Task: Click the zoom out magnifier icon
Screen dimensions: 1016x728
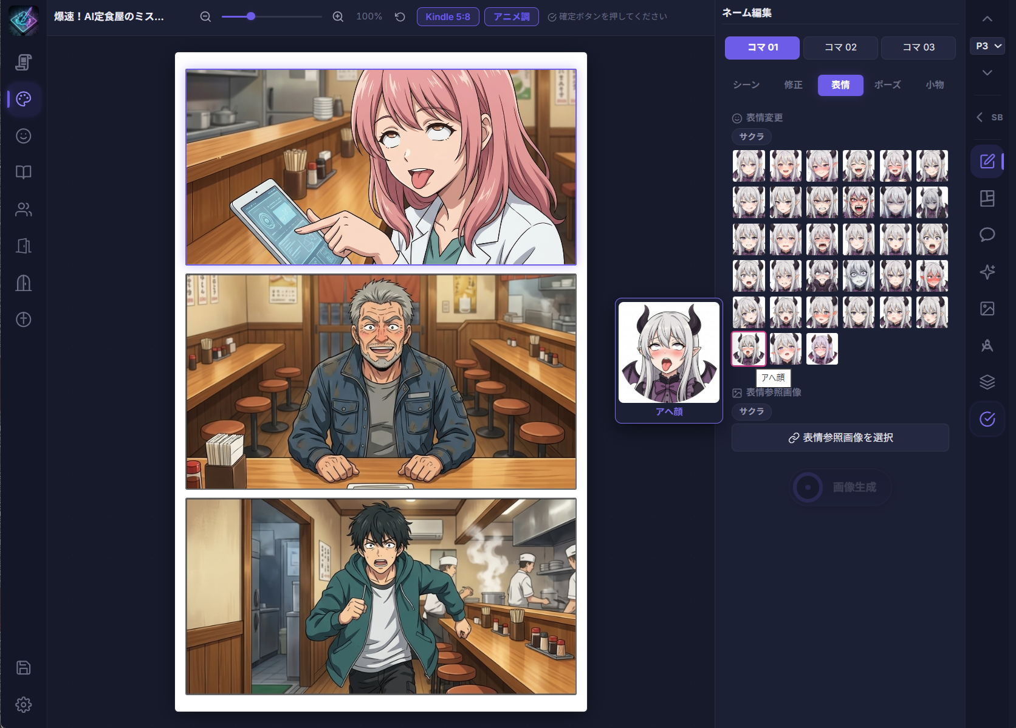Action: pos(205,17)
